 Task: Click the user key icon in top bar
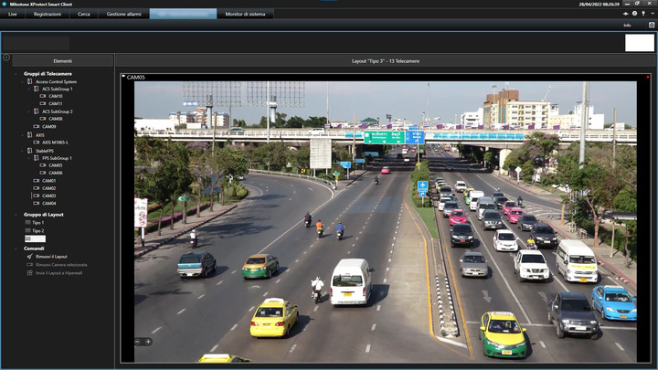tap(643, 14)
